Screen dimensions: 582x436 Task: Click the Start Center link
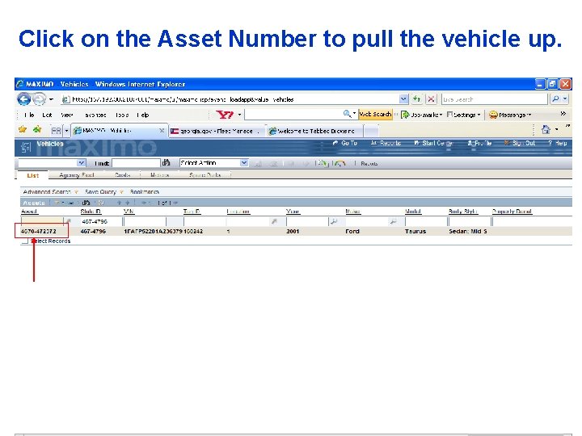[433, 143]
